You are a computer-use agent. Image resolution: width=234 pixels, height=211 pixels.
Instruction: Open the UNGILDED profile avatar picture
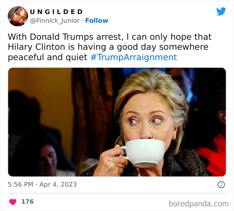[x=18, y=16]
